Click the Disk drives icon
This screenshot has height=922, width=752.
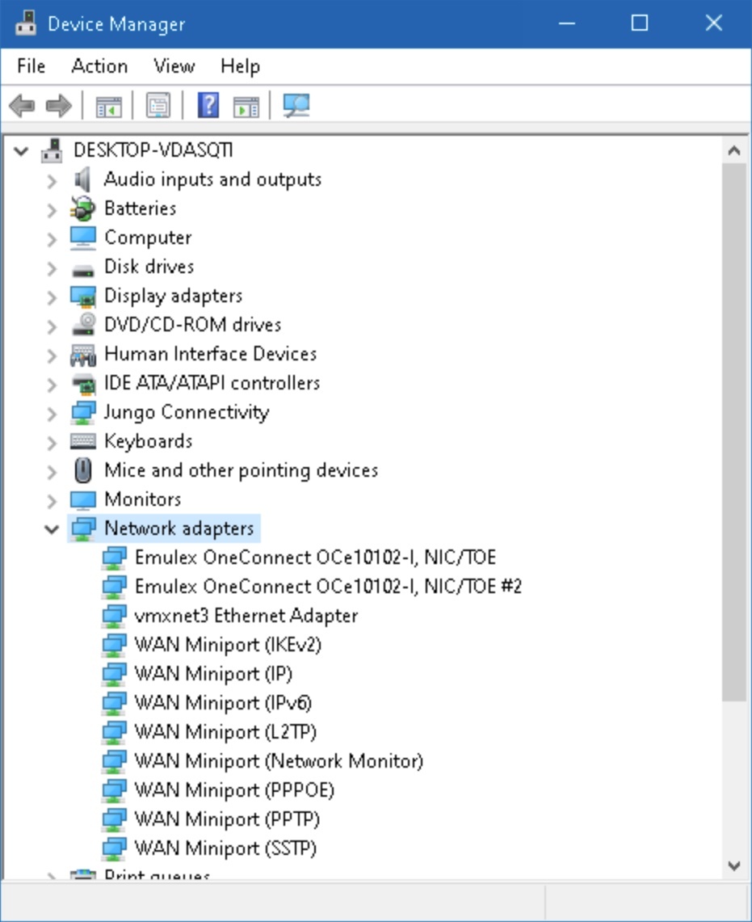(x=83, y=270)
